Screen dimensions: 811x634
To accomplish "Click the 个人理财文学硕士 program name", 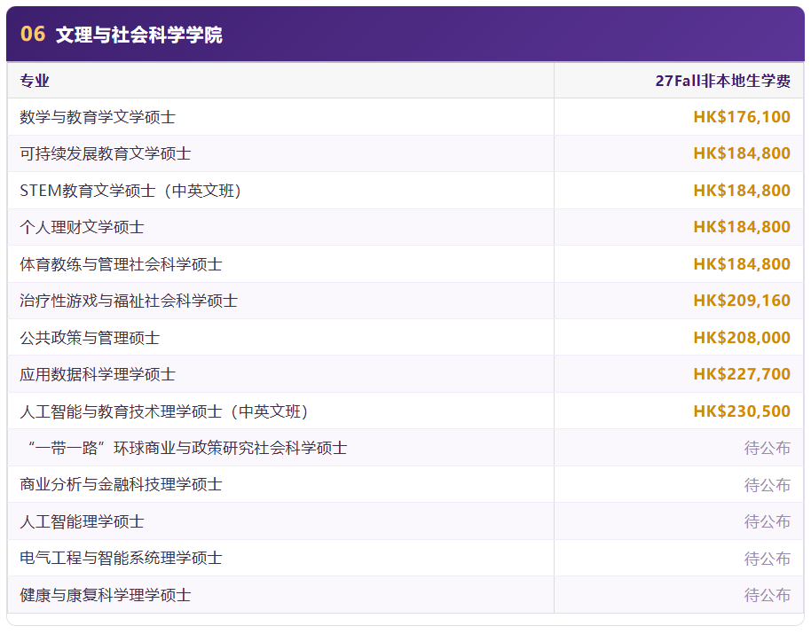I will point(83,227).
